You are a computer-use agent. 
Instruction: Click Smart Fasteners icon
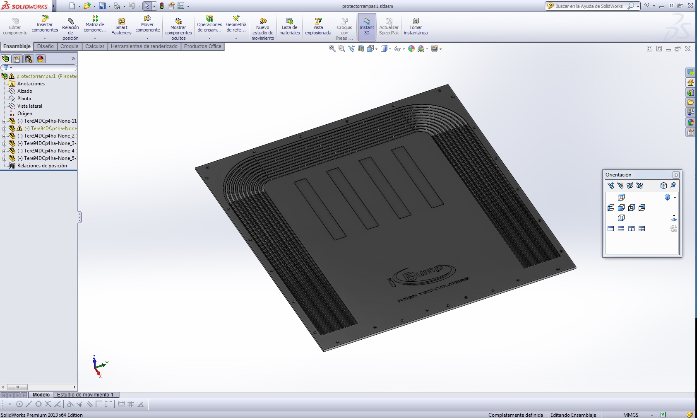[121, 26]
